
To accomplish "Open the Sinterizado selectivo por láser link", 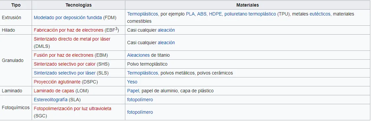I will 65,73.
